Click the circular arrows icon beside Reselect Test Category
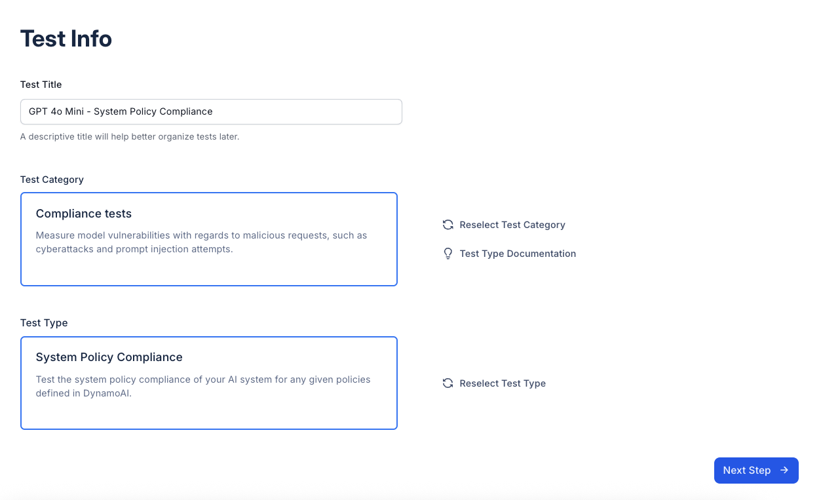The height and width of the screenshot is (500, 821). pyautogui.click(x=448, y=225)
